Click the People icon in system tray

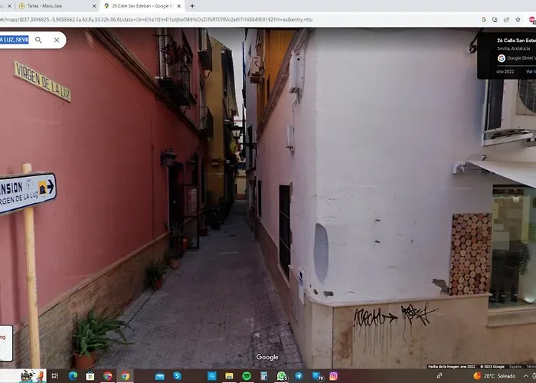440,376
